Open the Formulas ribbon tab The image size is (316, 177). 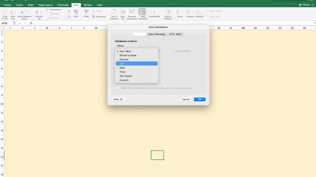(x=63, y=5)
